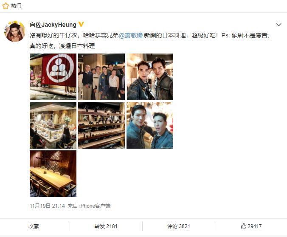Open the @蕭敬騰 mention link

pyautogui.click(x=130, y=35)
